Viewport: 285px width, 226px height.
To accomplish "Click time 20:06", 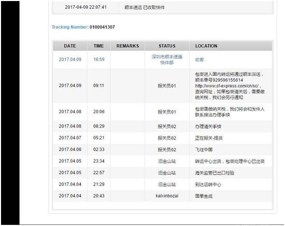I will (x=99, y=112).
